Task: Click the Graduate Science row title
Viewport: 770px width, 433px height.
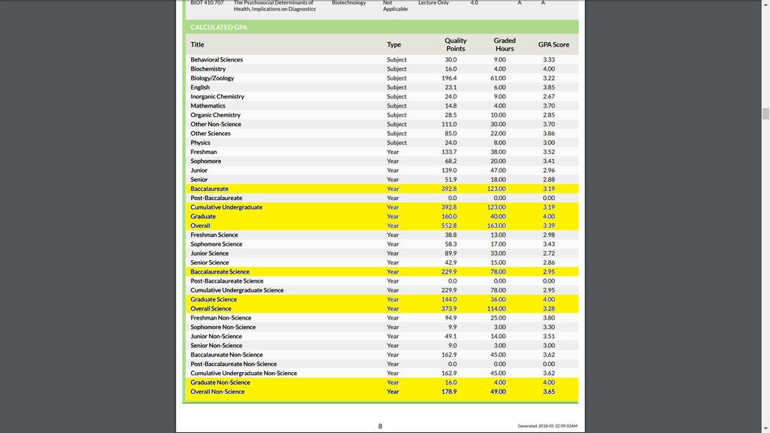Action: click(x=214, y=299)
